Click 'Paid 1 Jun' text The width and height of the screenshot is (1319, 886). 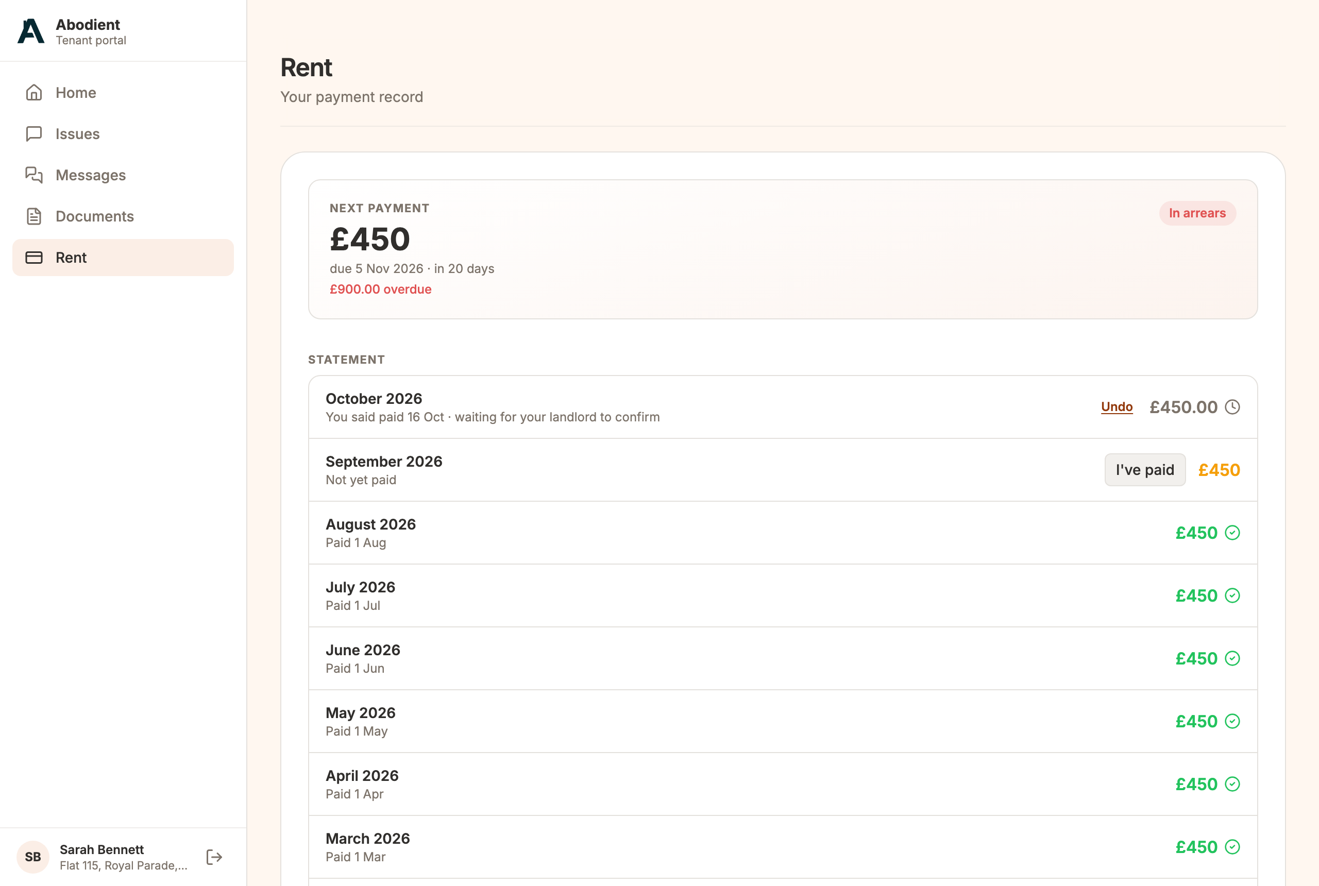[x=355, y=668]
